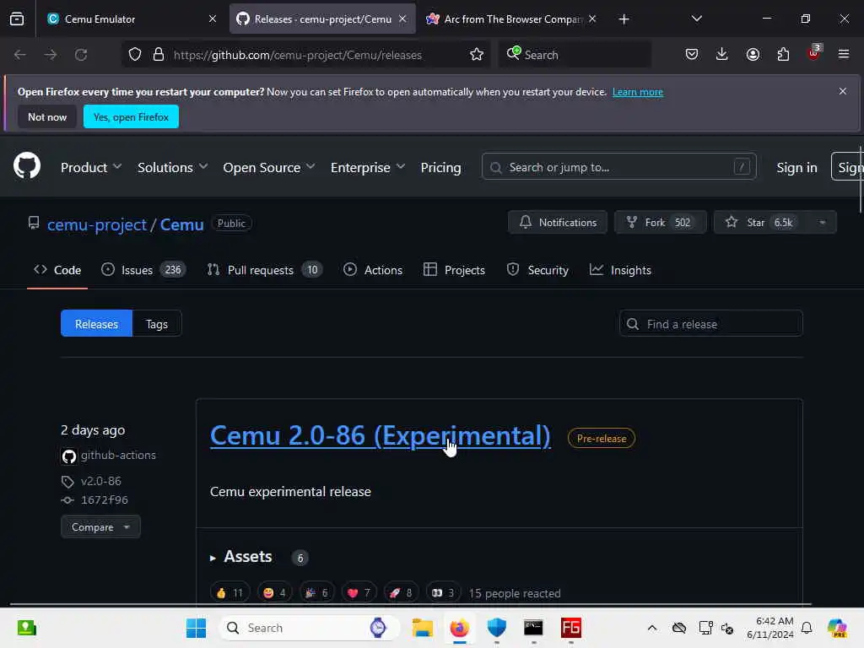Open the Actions tab
This screenshot has height=648, width=864.
(373, 270)
